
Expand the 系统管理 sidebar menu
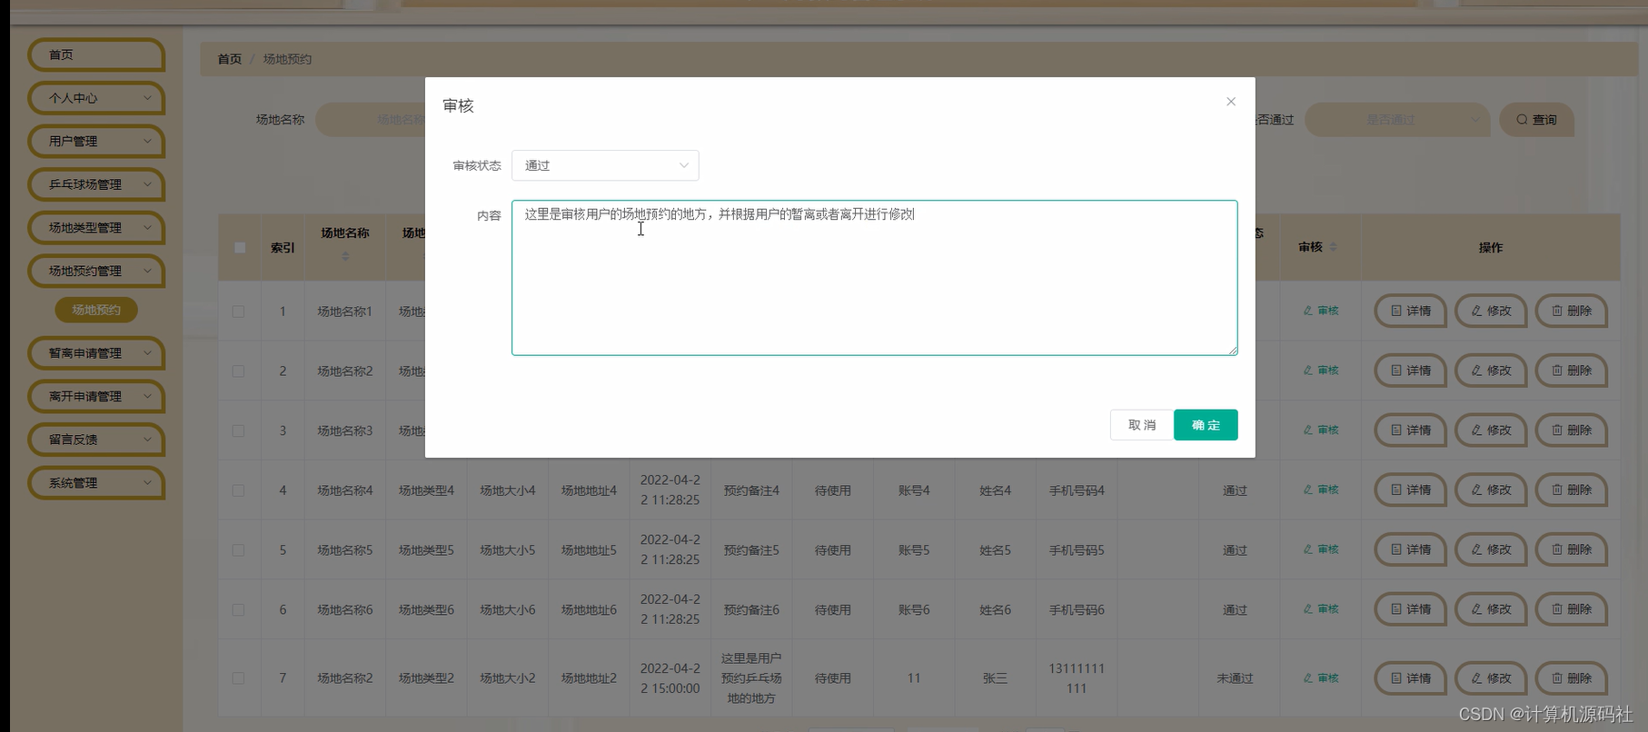(95, 482)
